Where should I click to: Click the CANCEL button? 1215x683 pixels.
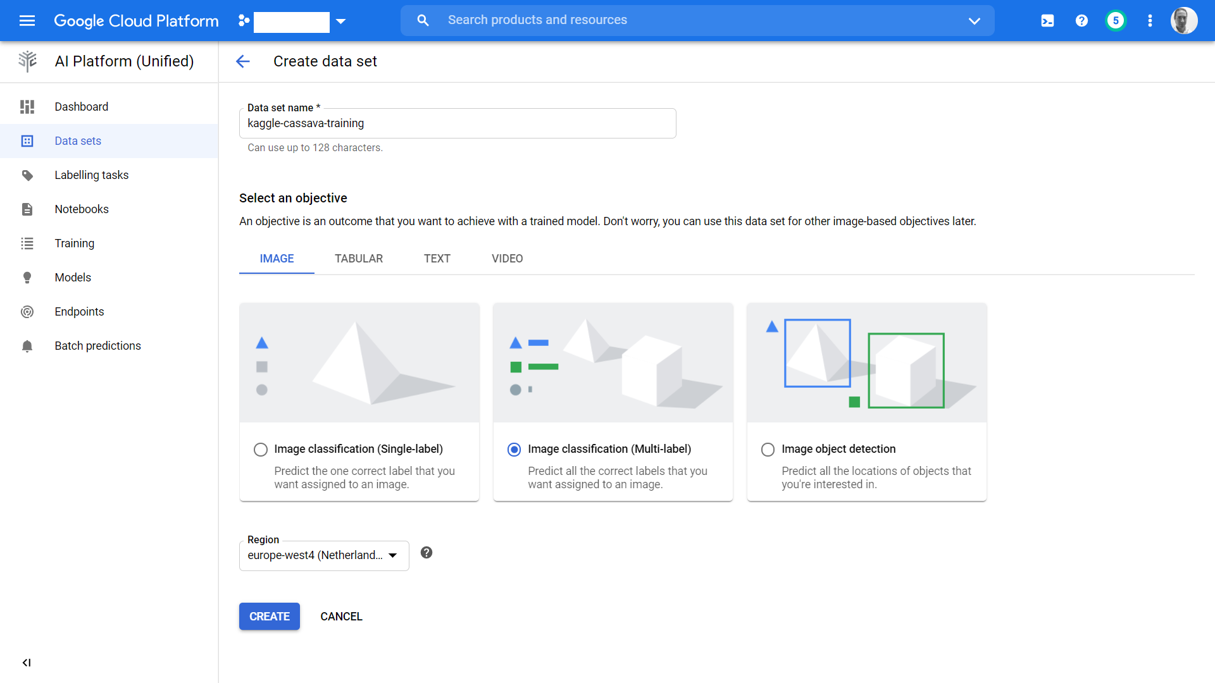341,617
